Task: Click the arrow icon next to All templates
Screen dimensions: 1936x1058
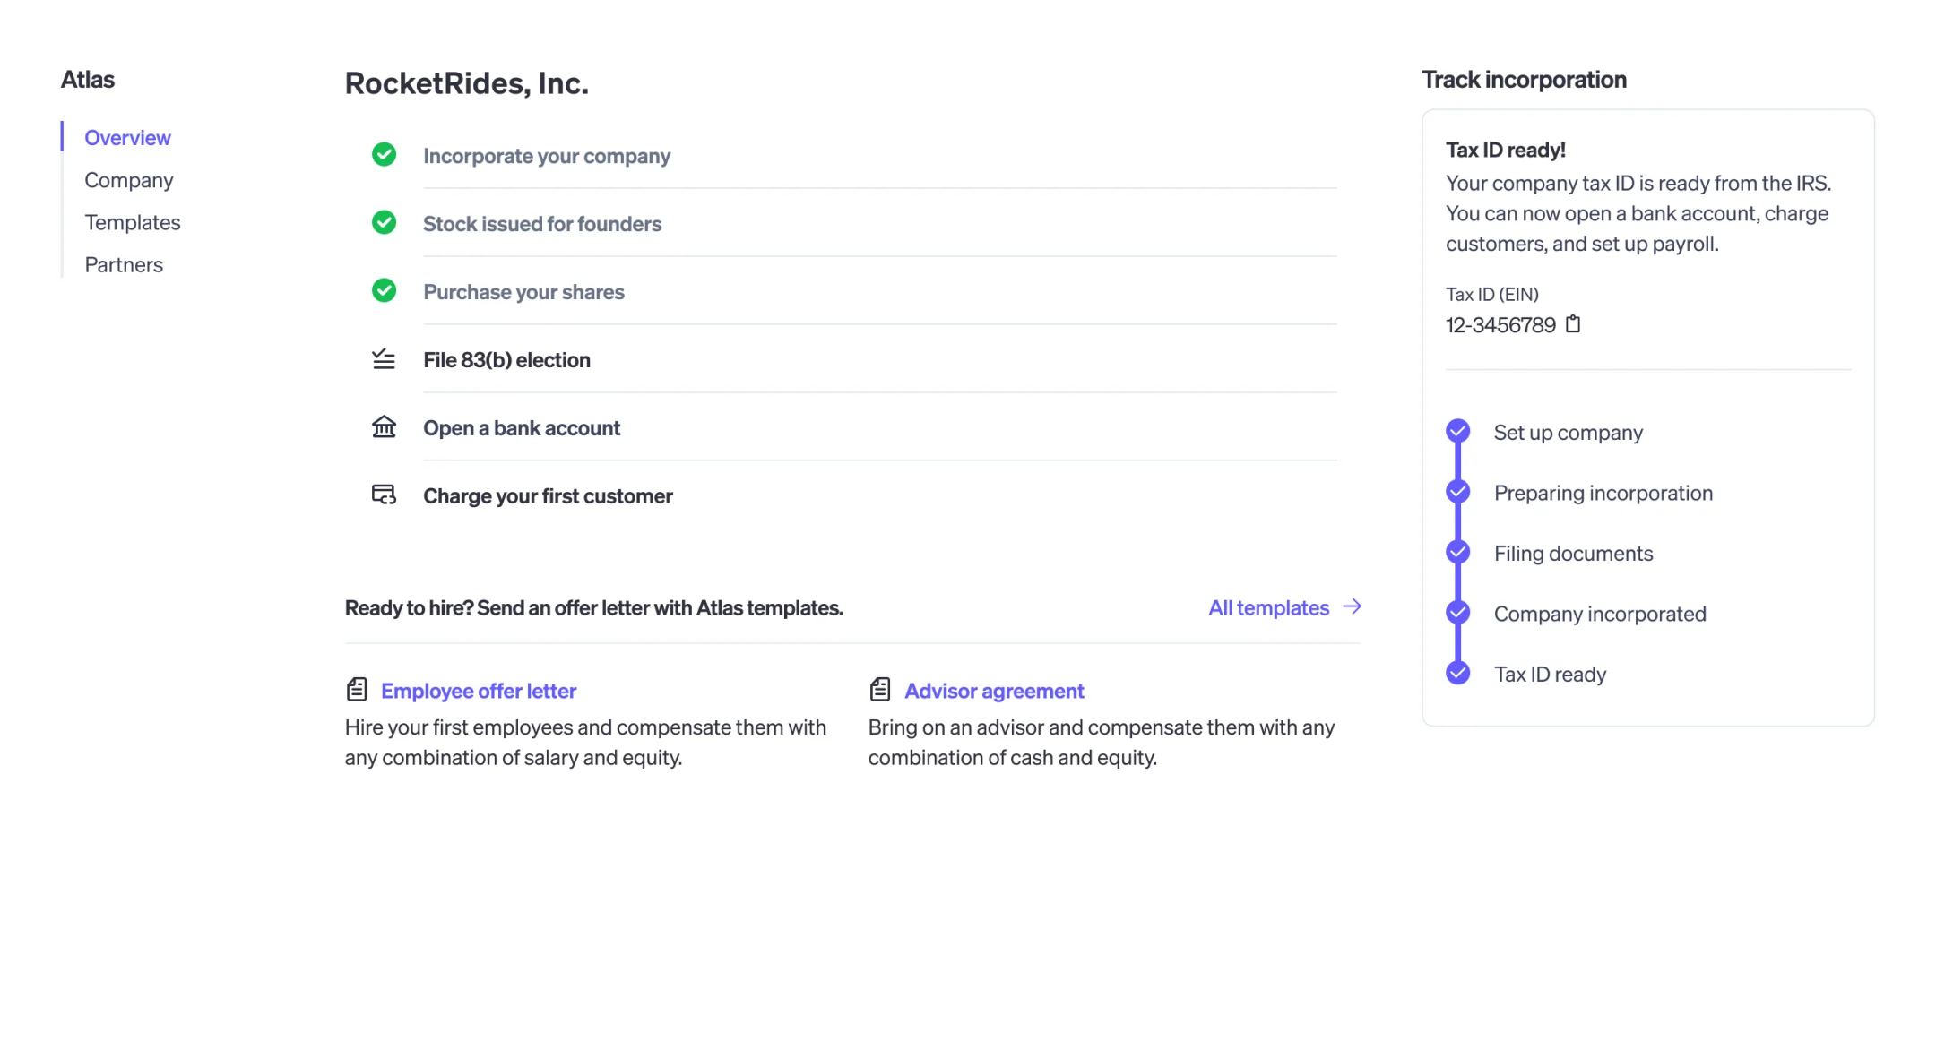Action: pyautogui.click(x=1352, y=606)
